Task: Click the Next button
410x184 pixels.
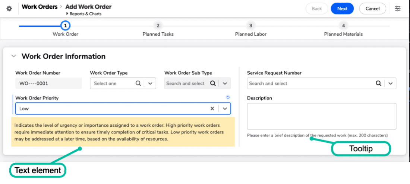Action: point(342,9)
